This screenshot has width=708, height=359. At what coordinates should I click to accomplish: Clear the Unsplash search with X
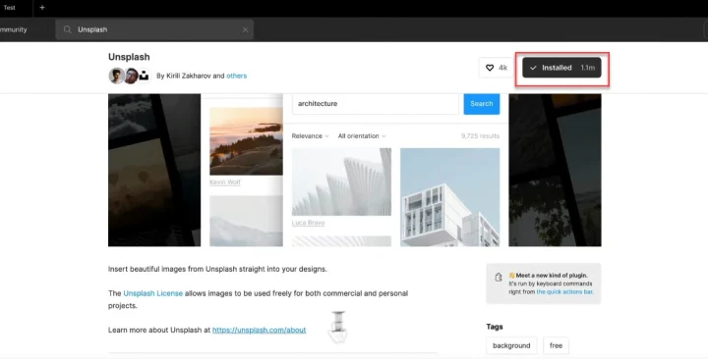245,29
